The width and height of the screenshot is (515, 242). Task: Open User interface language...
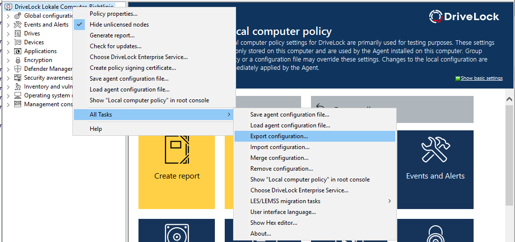pos(314,212)
